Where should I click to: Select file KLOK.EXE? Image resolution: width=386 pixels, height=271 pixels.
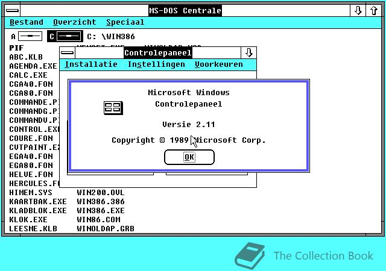click(28, 220)
